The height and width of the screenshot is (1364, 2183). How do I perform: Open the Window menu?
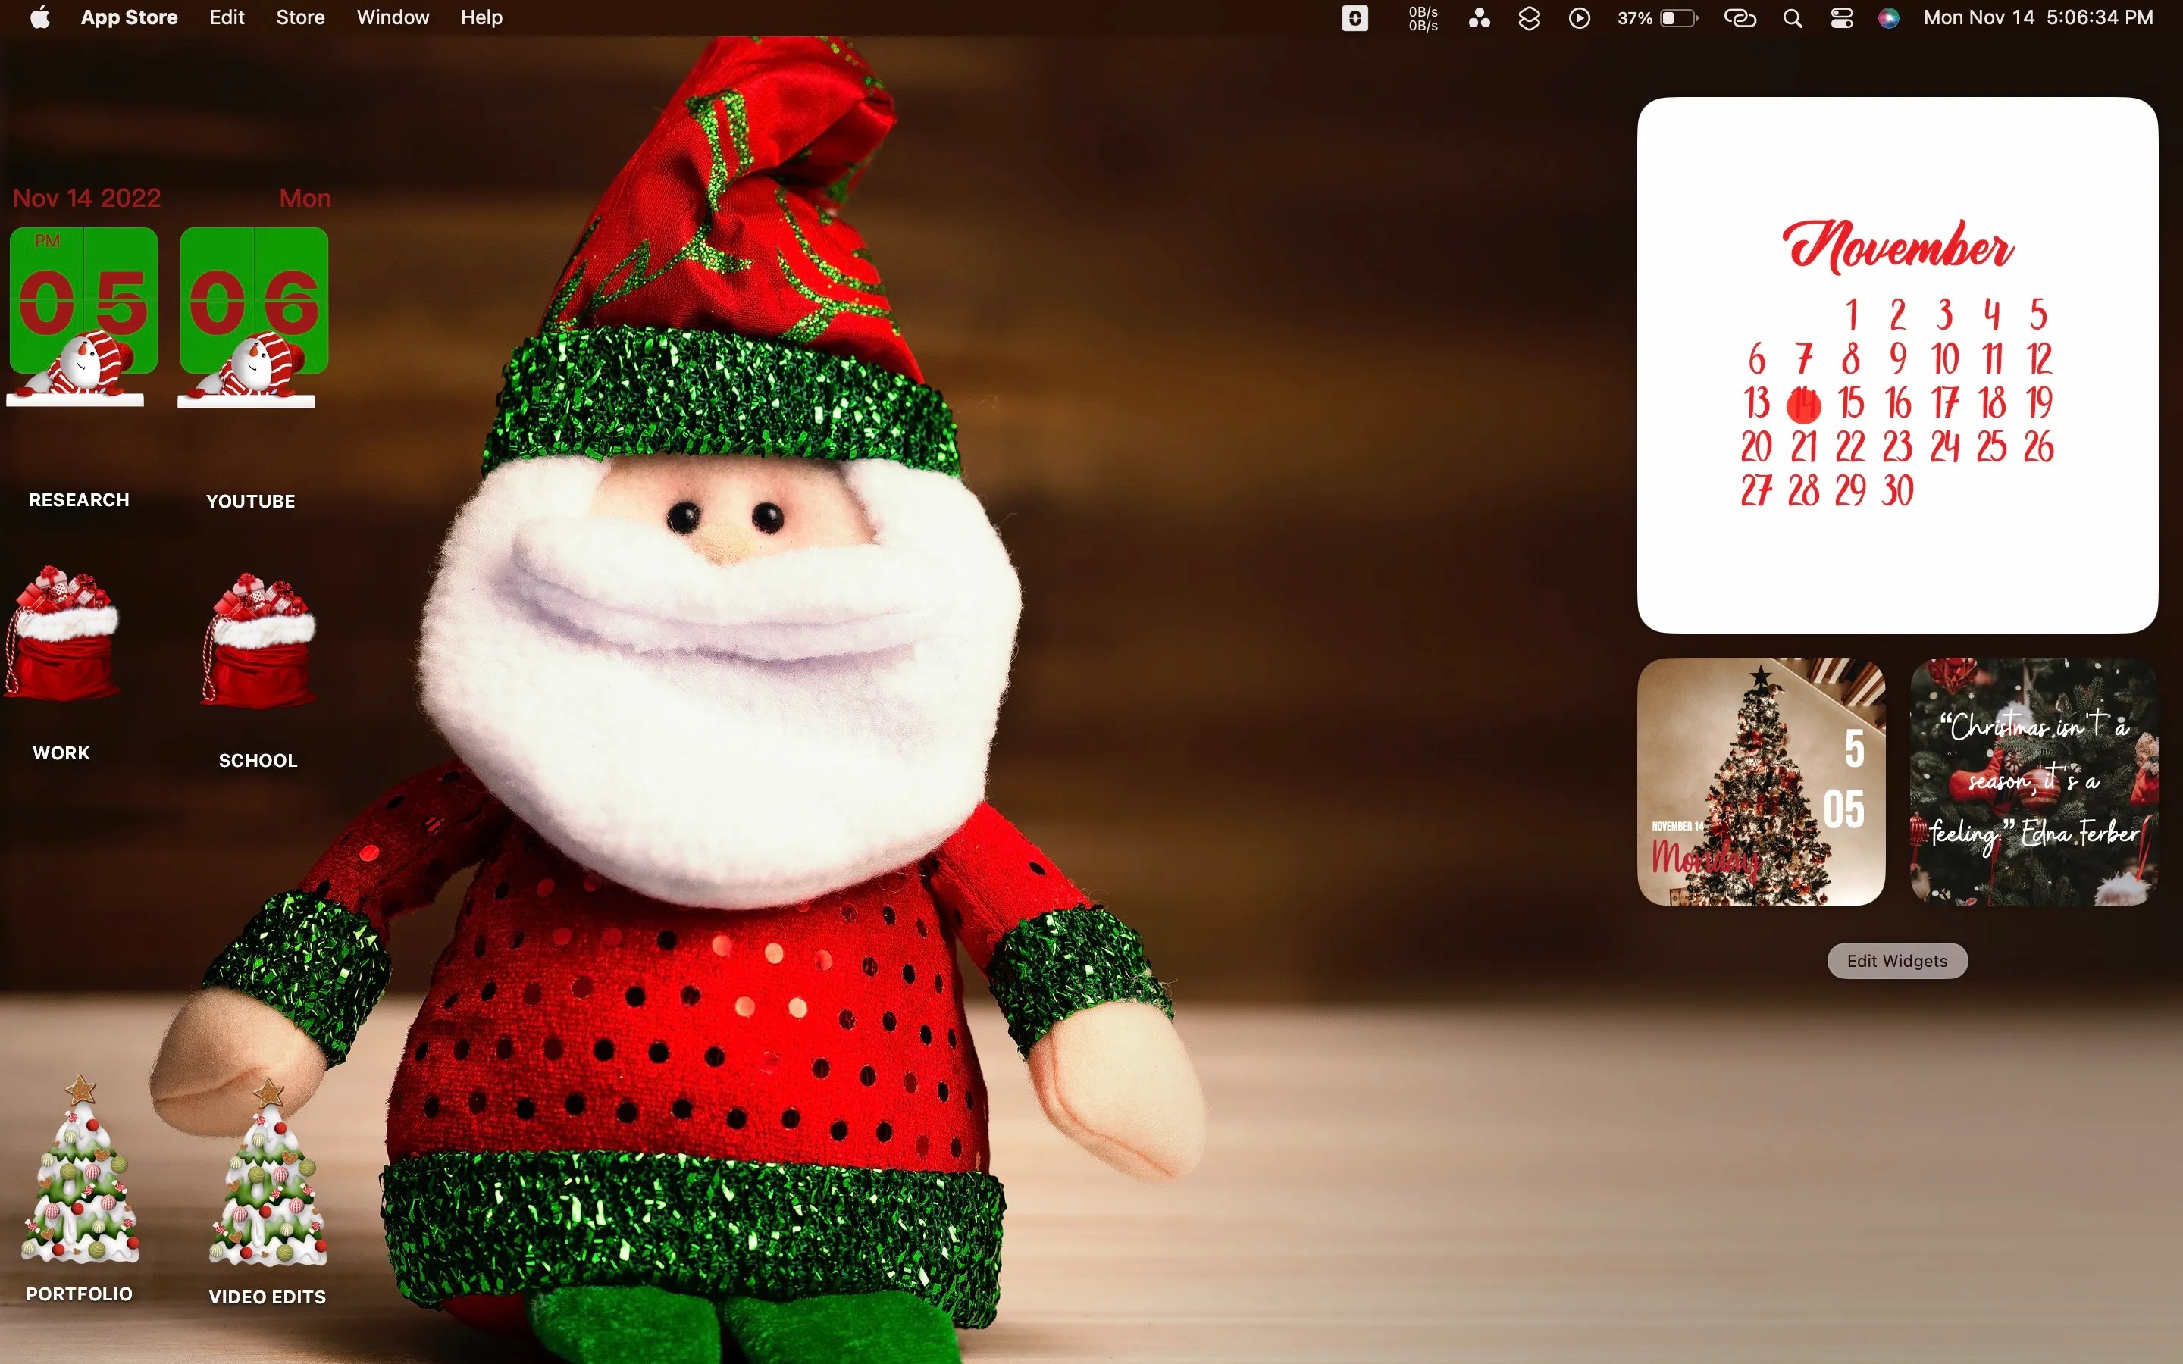[391, 17]
